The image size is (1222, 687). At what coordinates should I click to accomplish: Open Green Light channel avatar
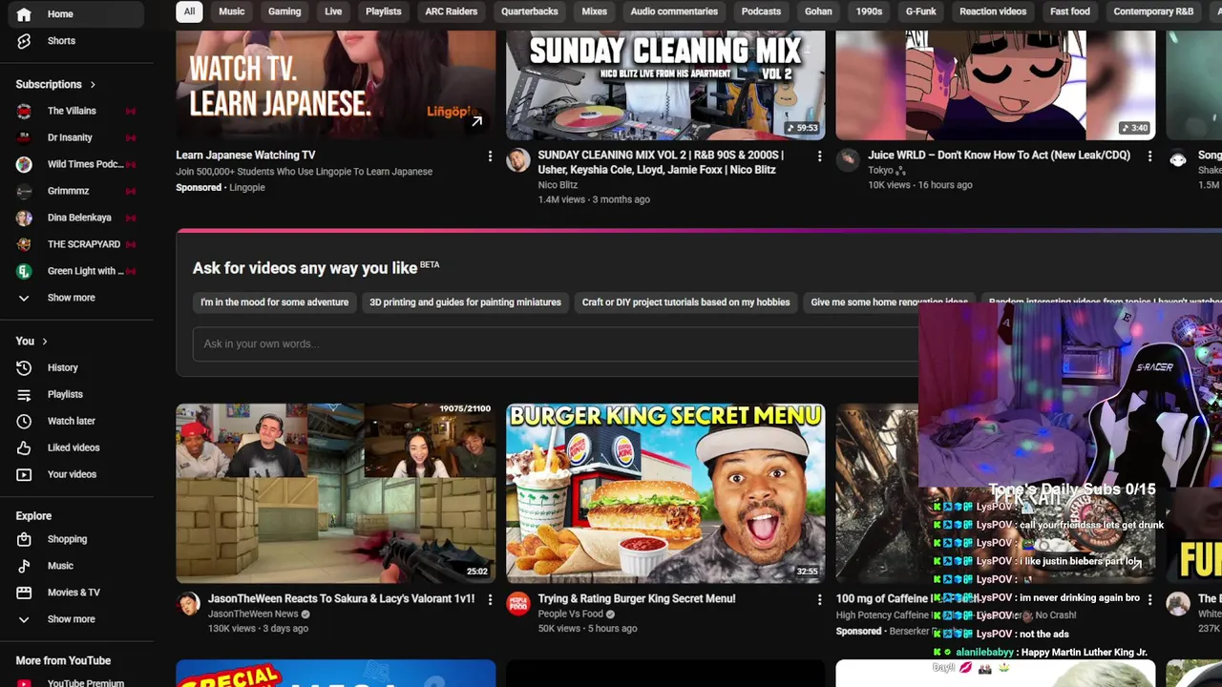pyautogui.click(x=24, y=271)
